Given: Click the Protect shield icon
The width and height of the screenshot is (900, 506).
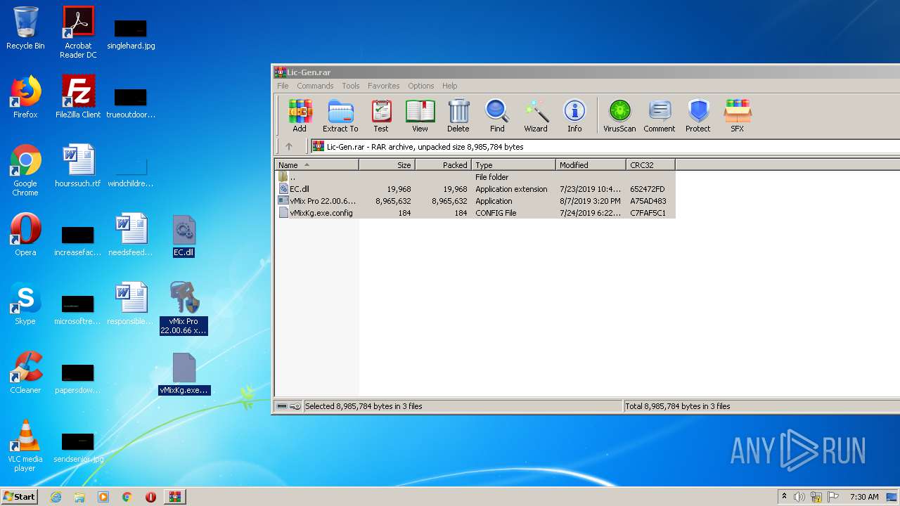Looking at the screenshot, I should click(x=698, y=116).
